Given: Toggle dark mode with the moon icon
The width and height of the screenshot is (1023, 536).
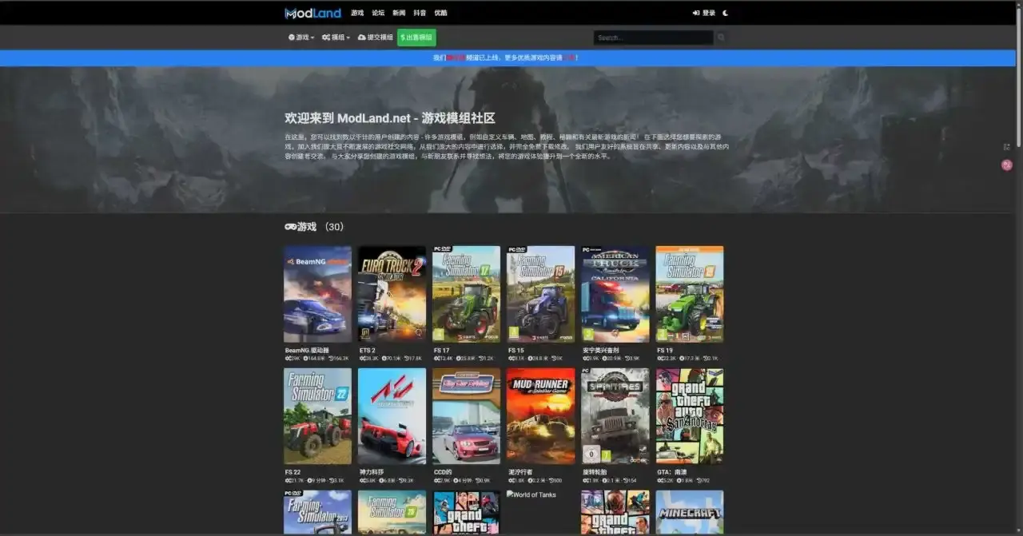Looking at the screenshot, I should 726,13.
